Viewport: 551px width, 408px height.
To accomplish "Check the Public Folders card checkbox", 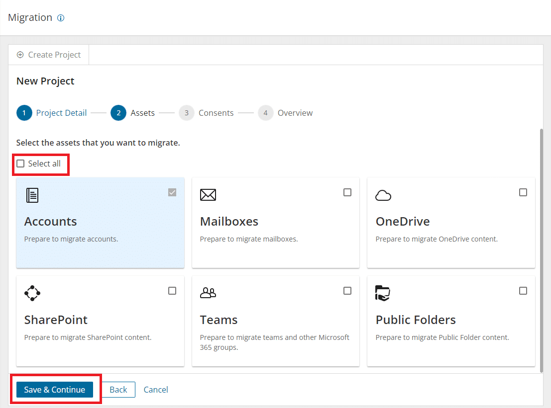I will [523, 291].
